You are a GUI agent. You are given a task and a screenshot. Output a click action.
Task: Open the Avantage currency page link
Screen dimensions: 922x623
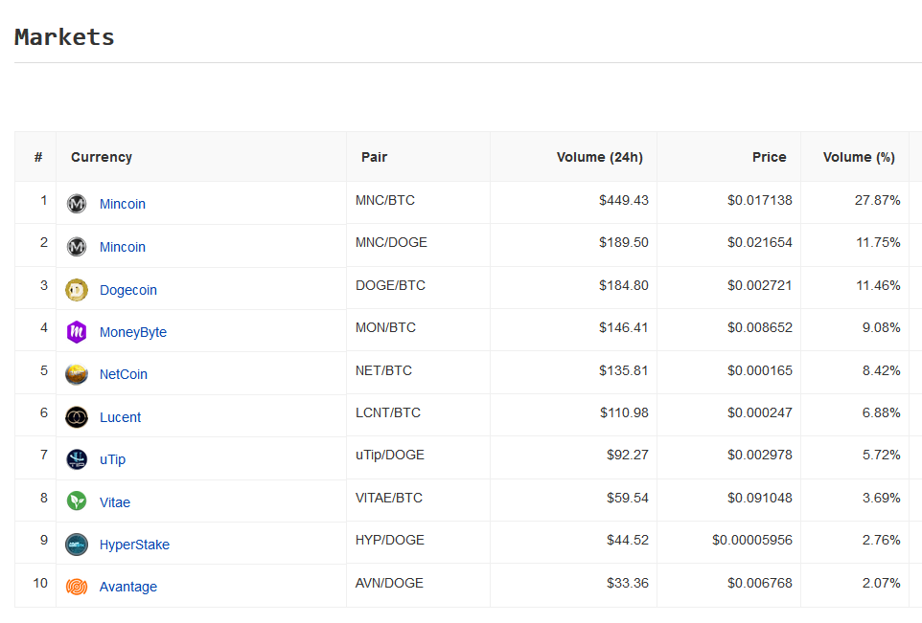[x=128, y=587]
